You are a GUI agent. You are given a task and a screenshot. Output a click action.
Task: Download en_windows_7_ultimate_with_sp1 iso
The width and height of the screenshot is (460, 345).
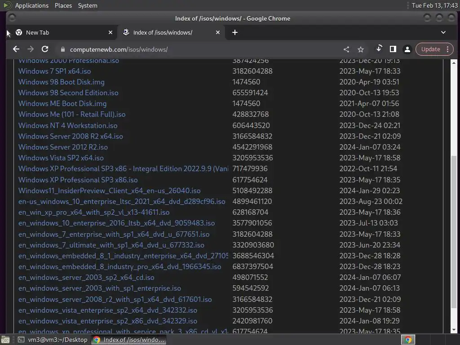pos(111,245)
